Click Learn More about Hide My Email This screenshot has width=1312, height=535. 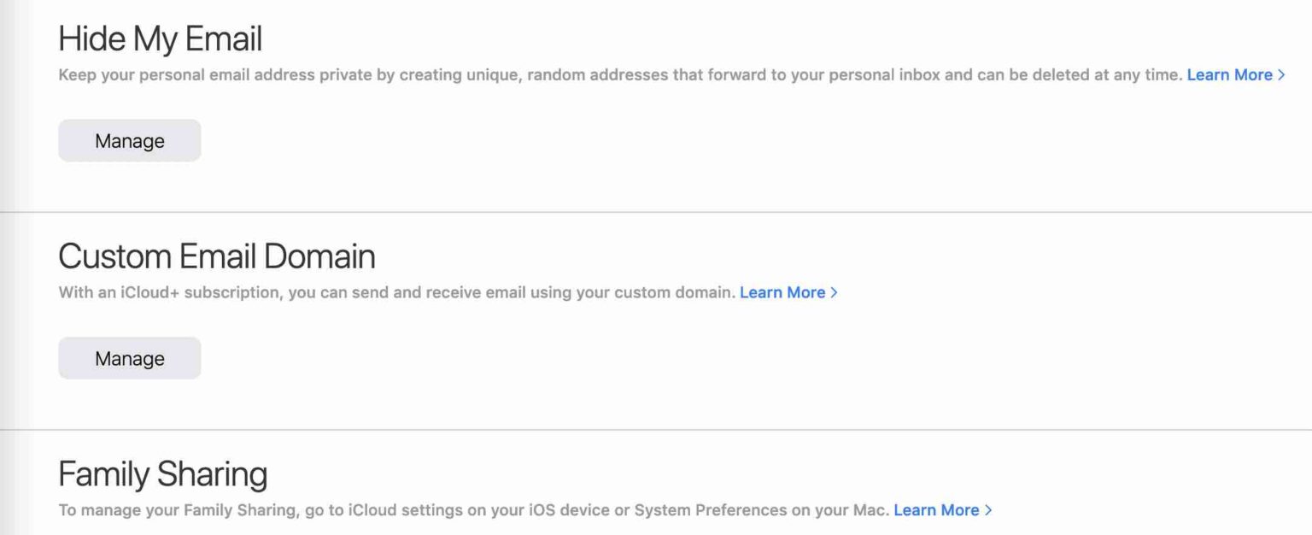point(1231,74)
